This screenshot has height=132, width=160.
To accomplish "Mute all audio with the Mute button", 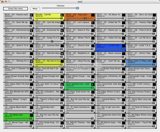I will coord(35,9).
